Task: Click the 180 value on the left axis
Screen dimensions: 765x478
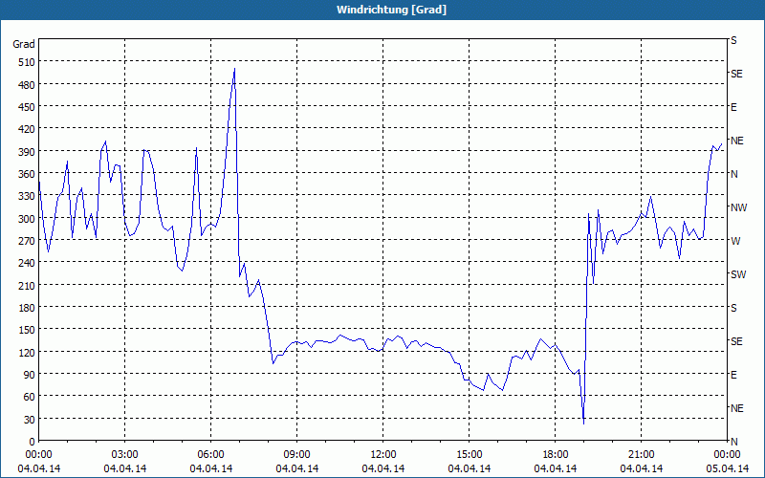Action: point(27,308)
